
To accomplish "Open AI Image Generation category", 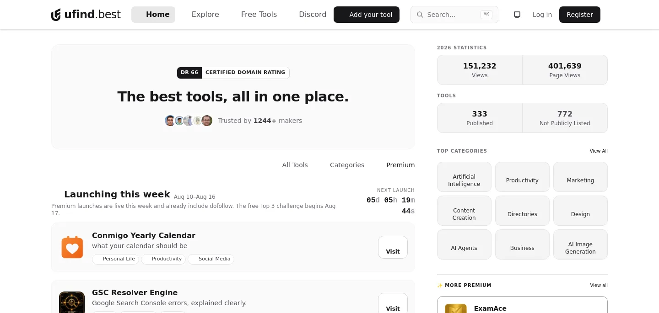I will pyautogui.click(x=580, y=244).
